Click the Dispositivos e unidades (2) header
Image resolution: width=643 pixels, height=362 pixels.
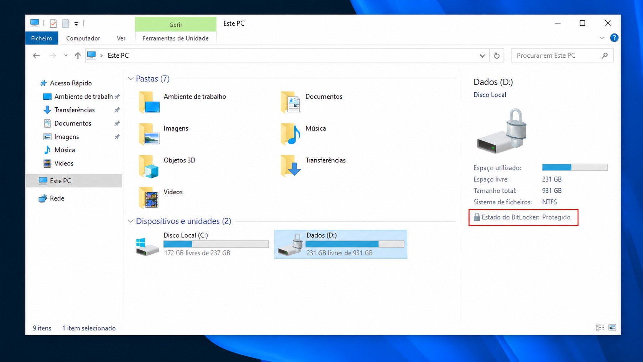[183, 221]
